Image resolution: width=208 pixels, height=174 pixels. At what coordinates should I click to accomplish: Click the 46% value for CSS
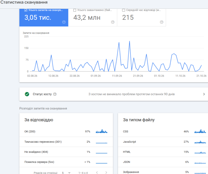click(x=186, y=132)
